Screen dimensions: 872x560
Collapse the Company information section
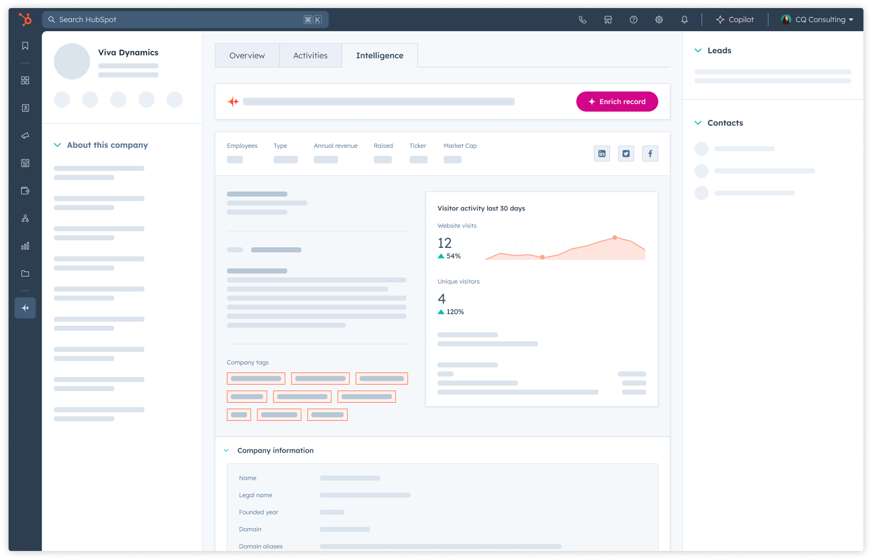coord(226,450)
